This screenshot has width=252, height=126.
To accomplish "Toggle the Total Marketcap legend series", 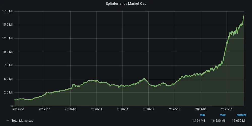I will coord(22,120).
